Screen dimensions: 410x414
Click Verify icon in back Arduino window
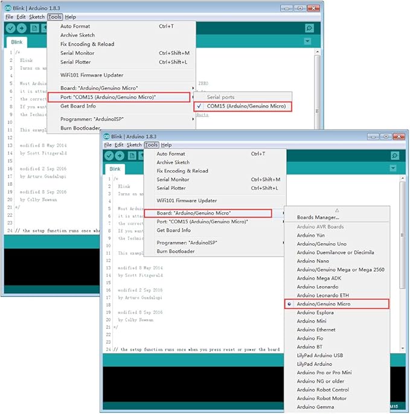tap(11, 28)
